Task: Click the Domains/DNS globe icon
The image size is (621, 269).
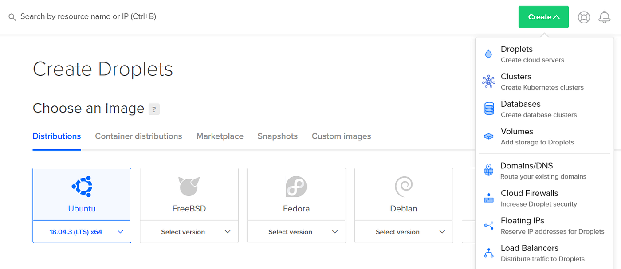Action: click(x=488, y=170)
